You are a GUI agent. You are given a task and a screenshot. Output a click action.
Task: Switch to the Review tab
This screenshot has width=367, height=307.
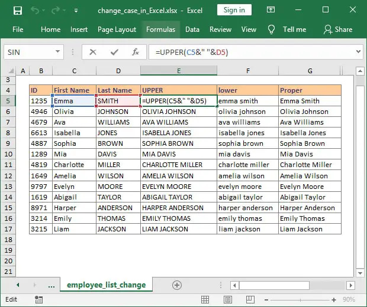click(220, 30)
